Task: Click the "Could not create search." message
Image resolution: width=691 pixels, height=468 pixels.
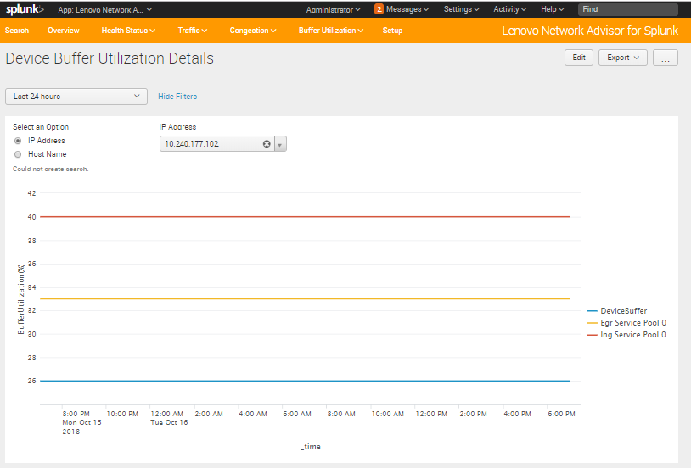Action: pos(51,169)
